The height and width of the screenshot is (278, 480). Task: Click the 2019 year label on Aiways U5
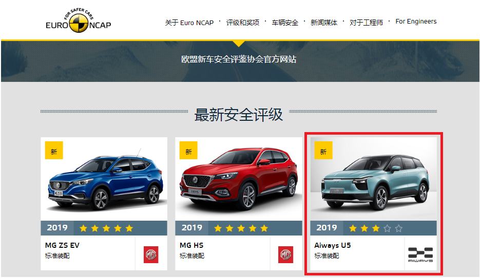point(327,228)
